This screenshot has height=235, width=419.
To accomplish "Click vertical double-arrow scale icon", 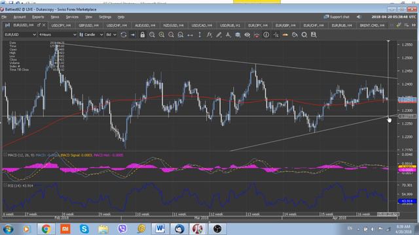I will point(200,35).
